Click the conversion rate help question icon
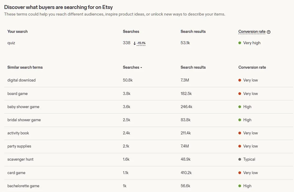Screen dimensions: 294x192 (x=269, y=32)
